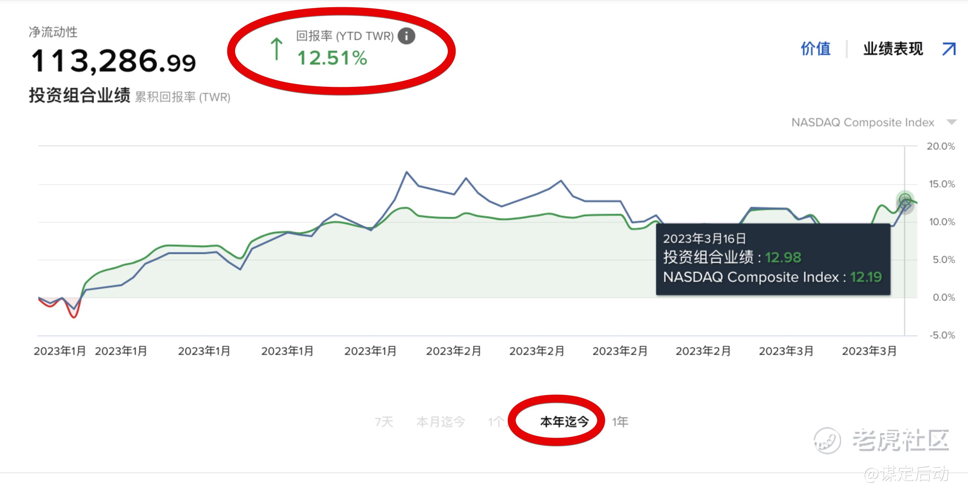Click the 12.51% return rate value
The height and width of the screenshot is (496, 968).
point(332,58)
